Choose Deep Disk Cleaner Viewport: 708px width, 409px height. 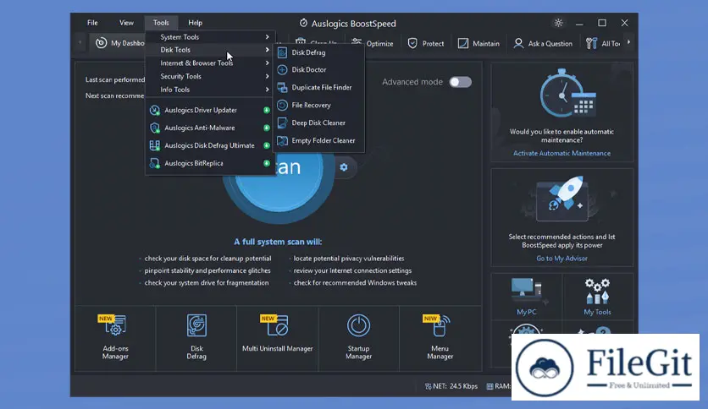point(318,123)
